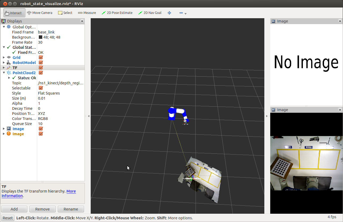Screen dimensions: 343x222
Task: Collapse the left Displays panel arrow
Action: pyautogui.click(x=89, y=116)
